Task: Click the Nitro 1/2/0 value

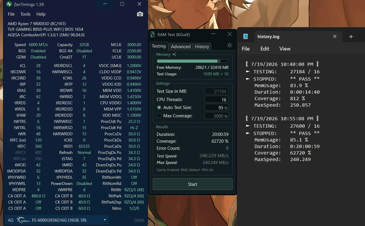Action: click(x=134, y=208)
